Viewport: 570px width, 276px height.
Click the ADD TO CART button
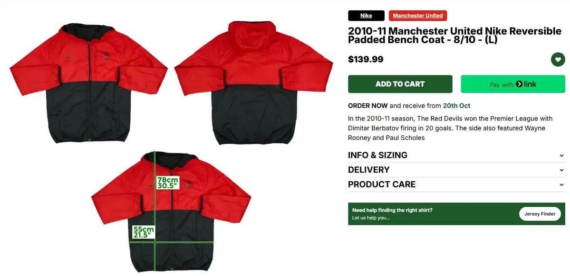pos(400,84)
